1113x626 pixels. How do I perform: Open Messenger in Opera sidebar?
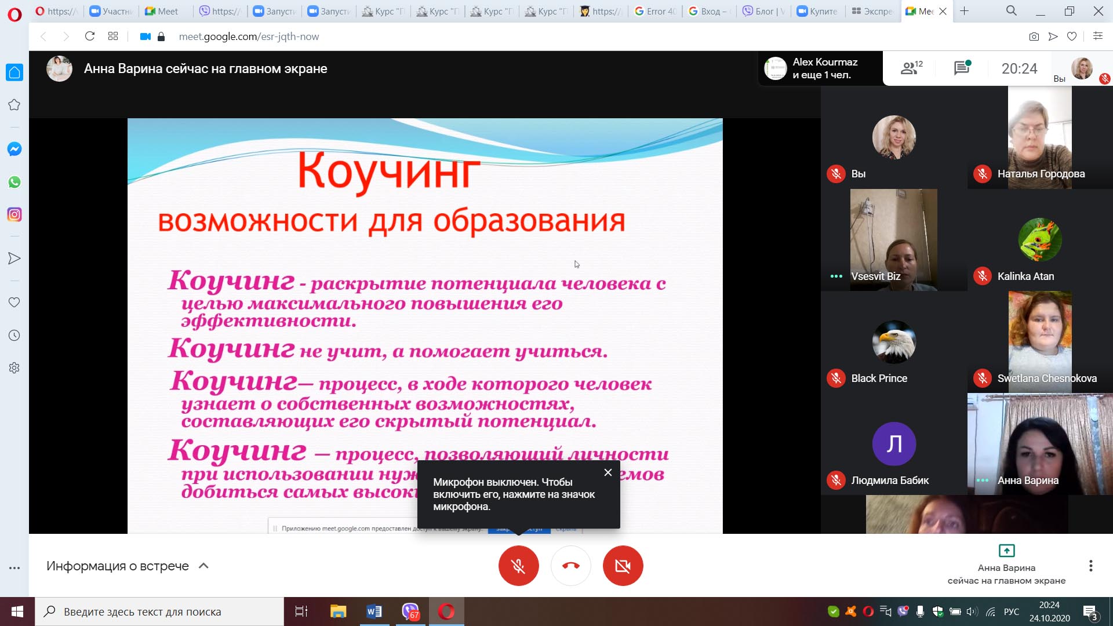14,149
